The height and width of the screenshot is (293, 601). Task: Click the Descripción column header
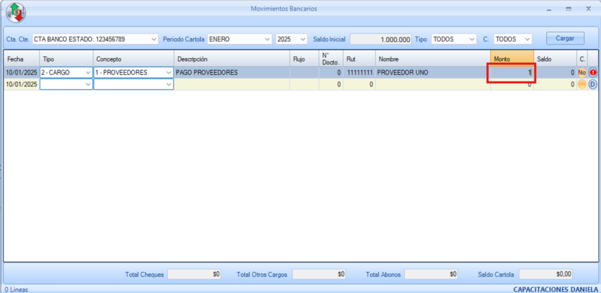point(232,59)
